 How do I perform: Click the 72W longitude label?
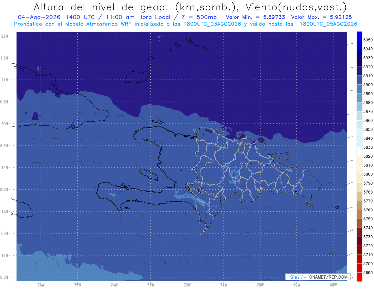click(x=187, y=285)
